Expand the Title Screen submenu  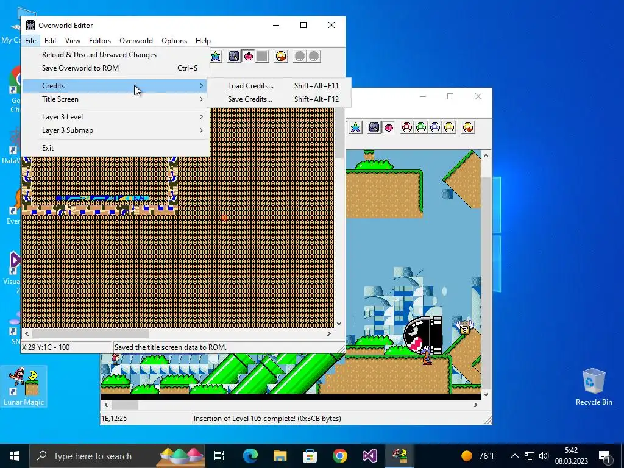pos(115,99)
